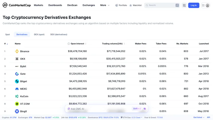The image size is (213, 120).
Task: Click the search magnifier icon
Action: tap(147, 5)
